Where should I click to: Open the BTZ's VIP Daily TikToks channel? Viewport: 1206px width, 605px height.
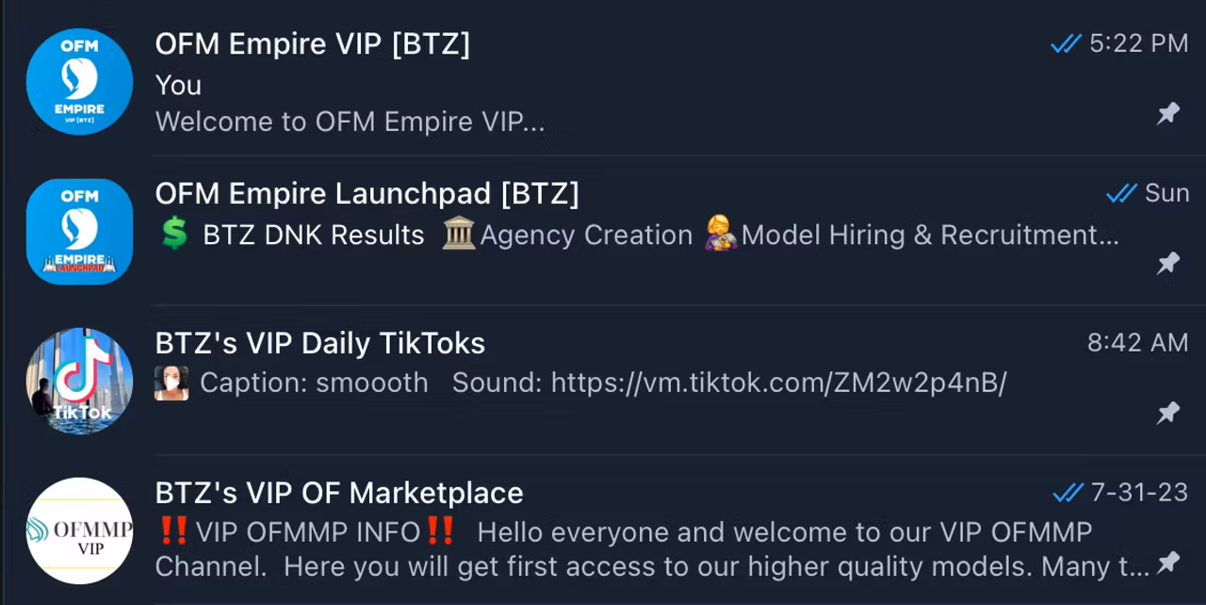coord(603,381)
